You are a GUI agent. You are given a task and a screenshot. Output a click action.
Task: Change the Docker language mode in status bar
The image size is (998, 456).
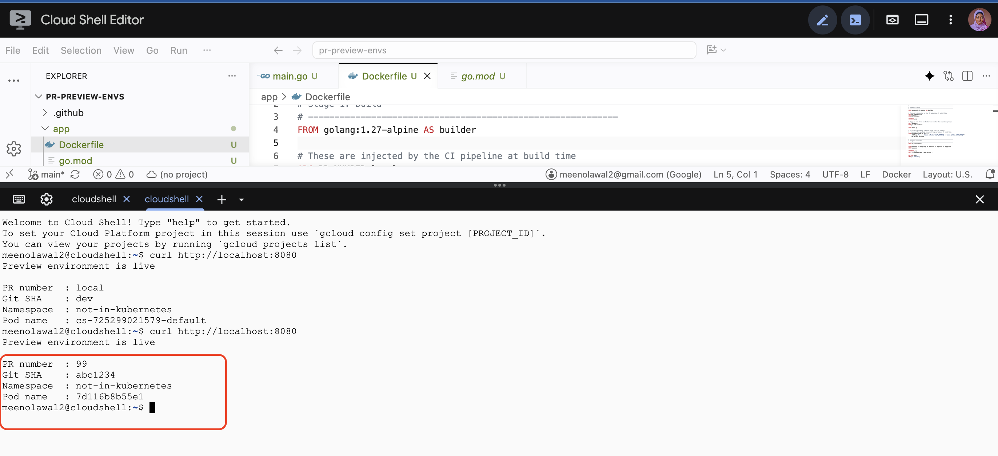tap(896, 174)
